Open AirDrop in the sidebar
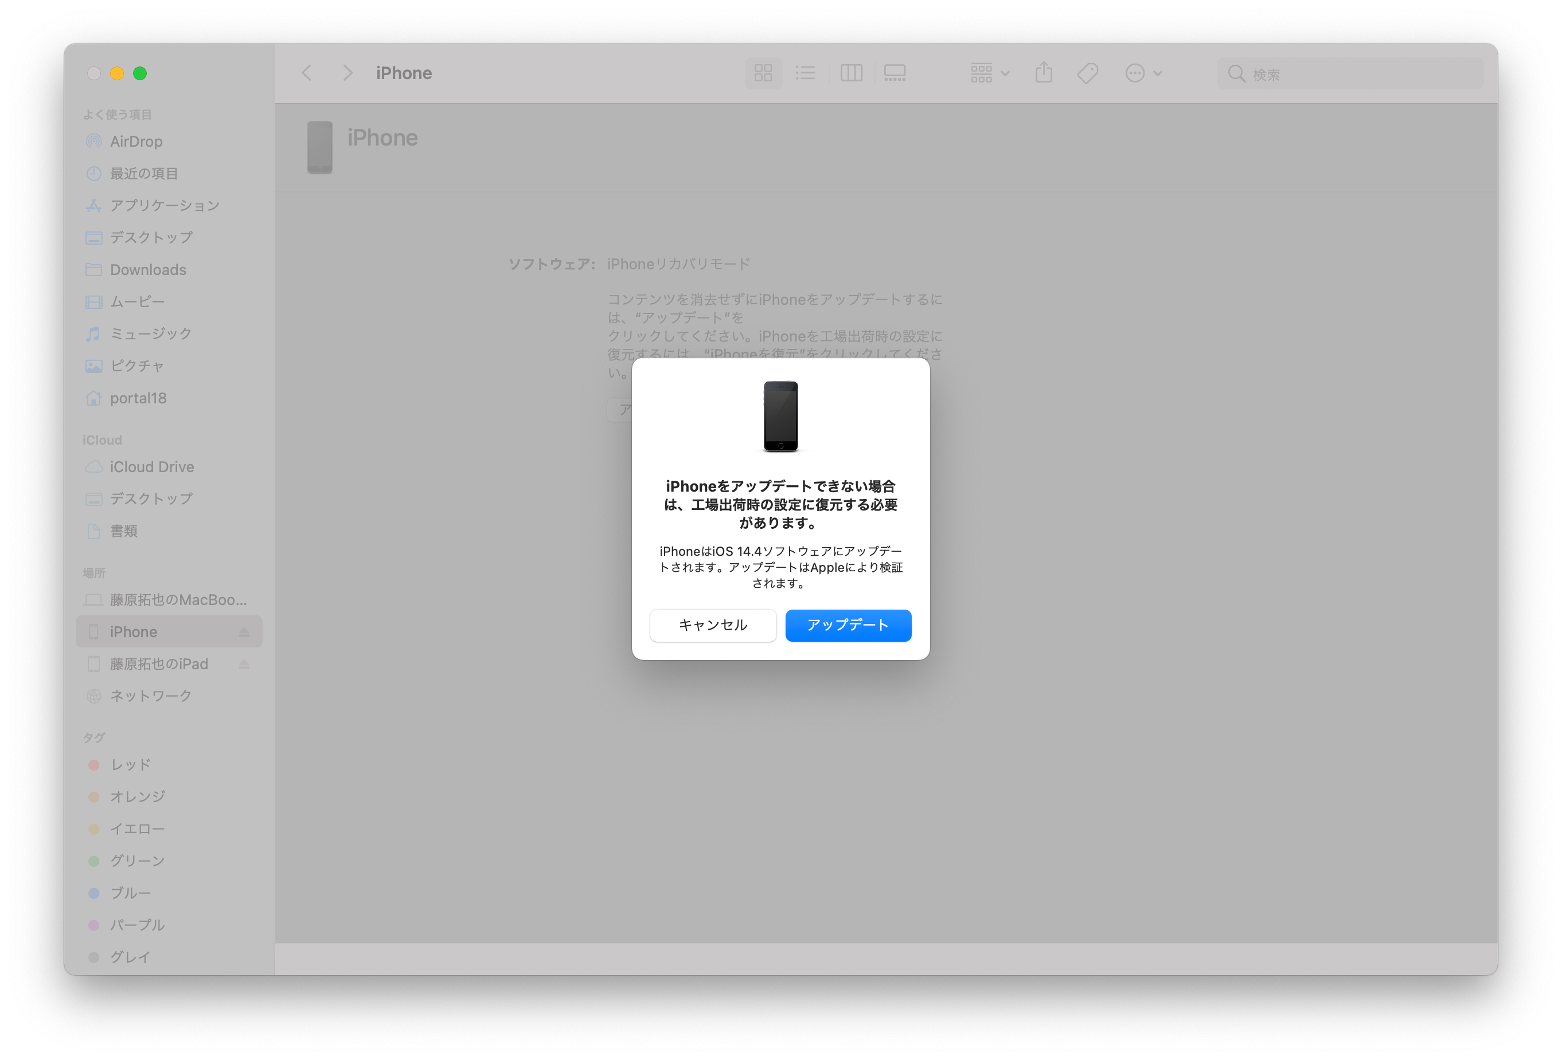 click(x=136, y=141)
